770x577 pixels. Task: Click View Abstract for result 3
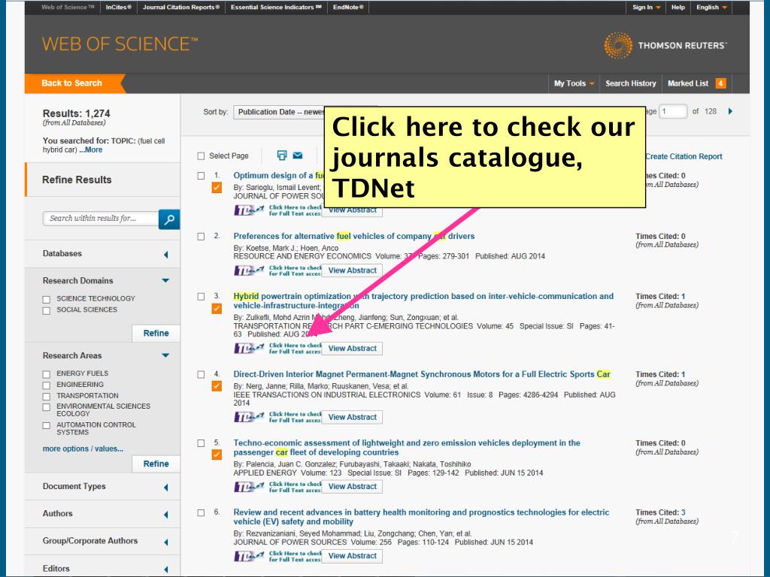352,349
